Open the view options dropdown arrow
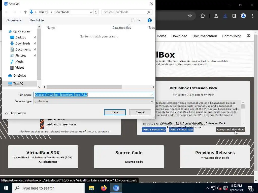 pyautogui.click(x=139, y=20)
